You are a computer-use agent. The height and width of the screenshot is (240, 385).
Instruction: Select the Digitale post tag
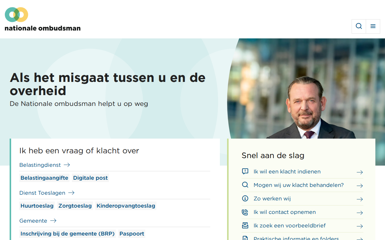point(91,178)
